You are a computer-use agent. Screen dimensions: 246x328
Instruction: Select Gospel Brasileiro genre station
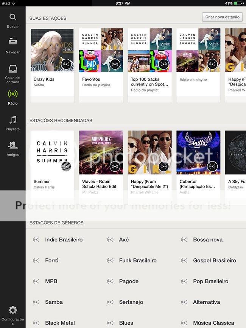(215, 260)
